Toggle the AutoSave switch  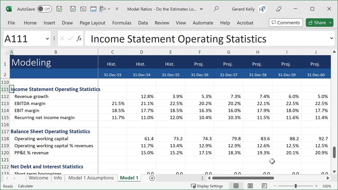click(x=44, y=9)
